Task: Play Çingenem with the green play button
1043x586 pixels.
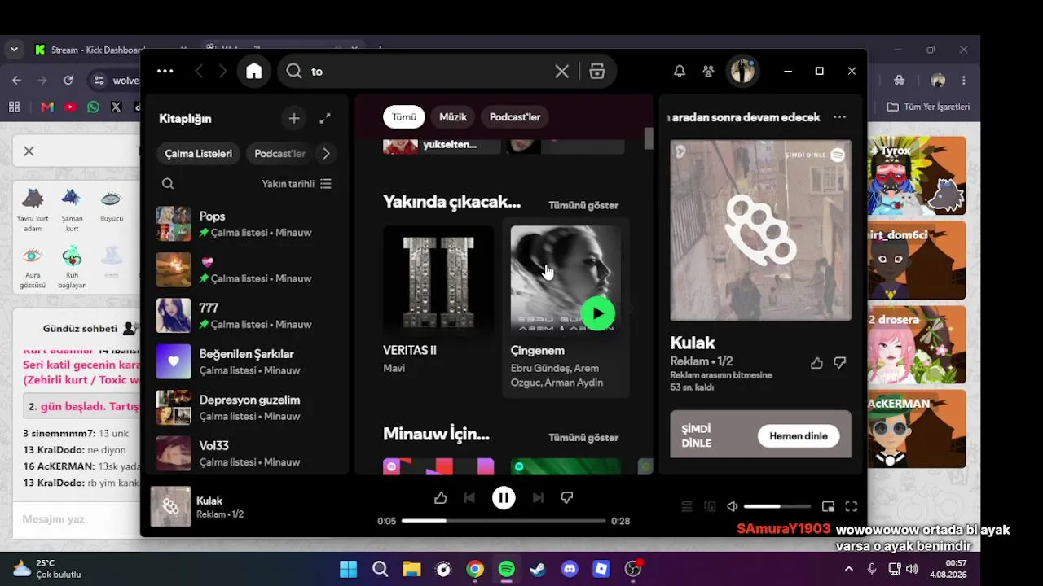Action: point(598,313)
